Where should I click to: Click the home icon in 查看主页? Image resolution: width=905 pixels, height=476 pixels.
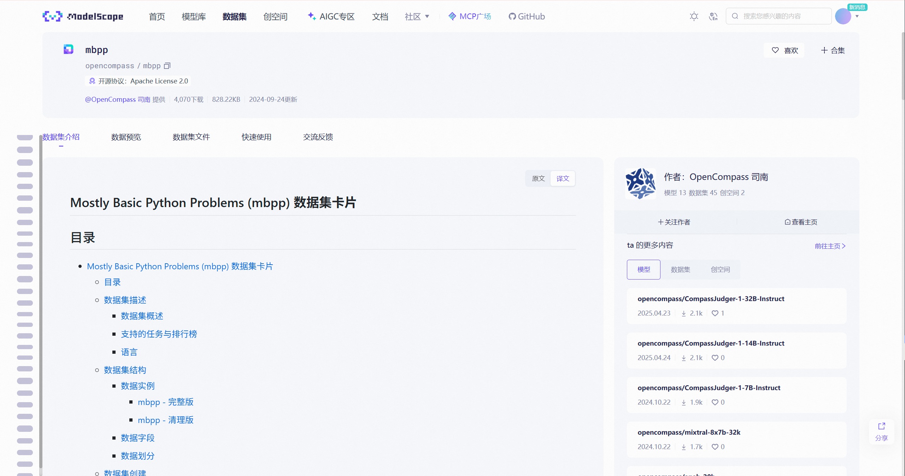coord(787,222)
